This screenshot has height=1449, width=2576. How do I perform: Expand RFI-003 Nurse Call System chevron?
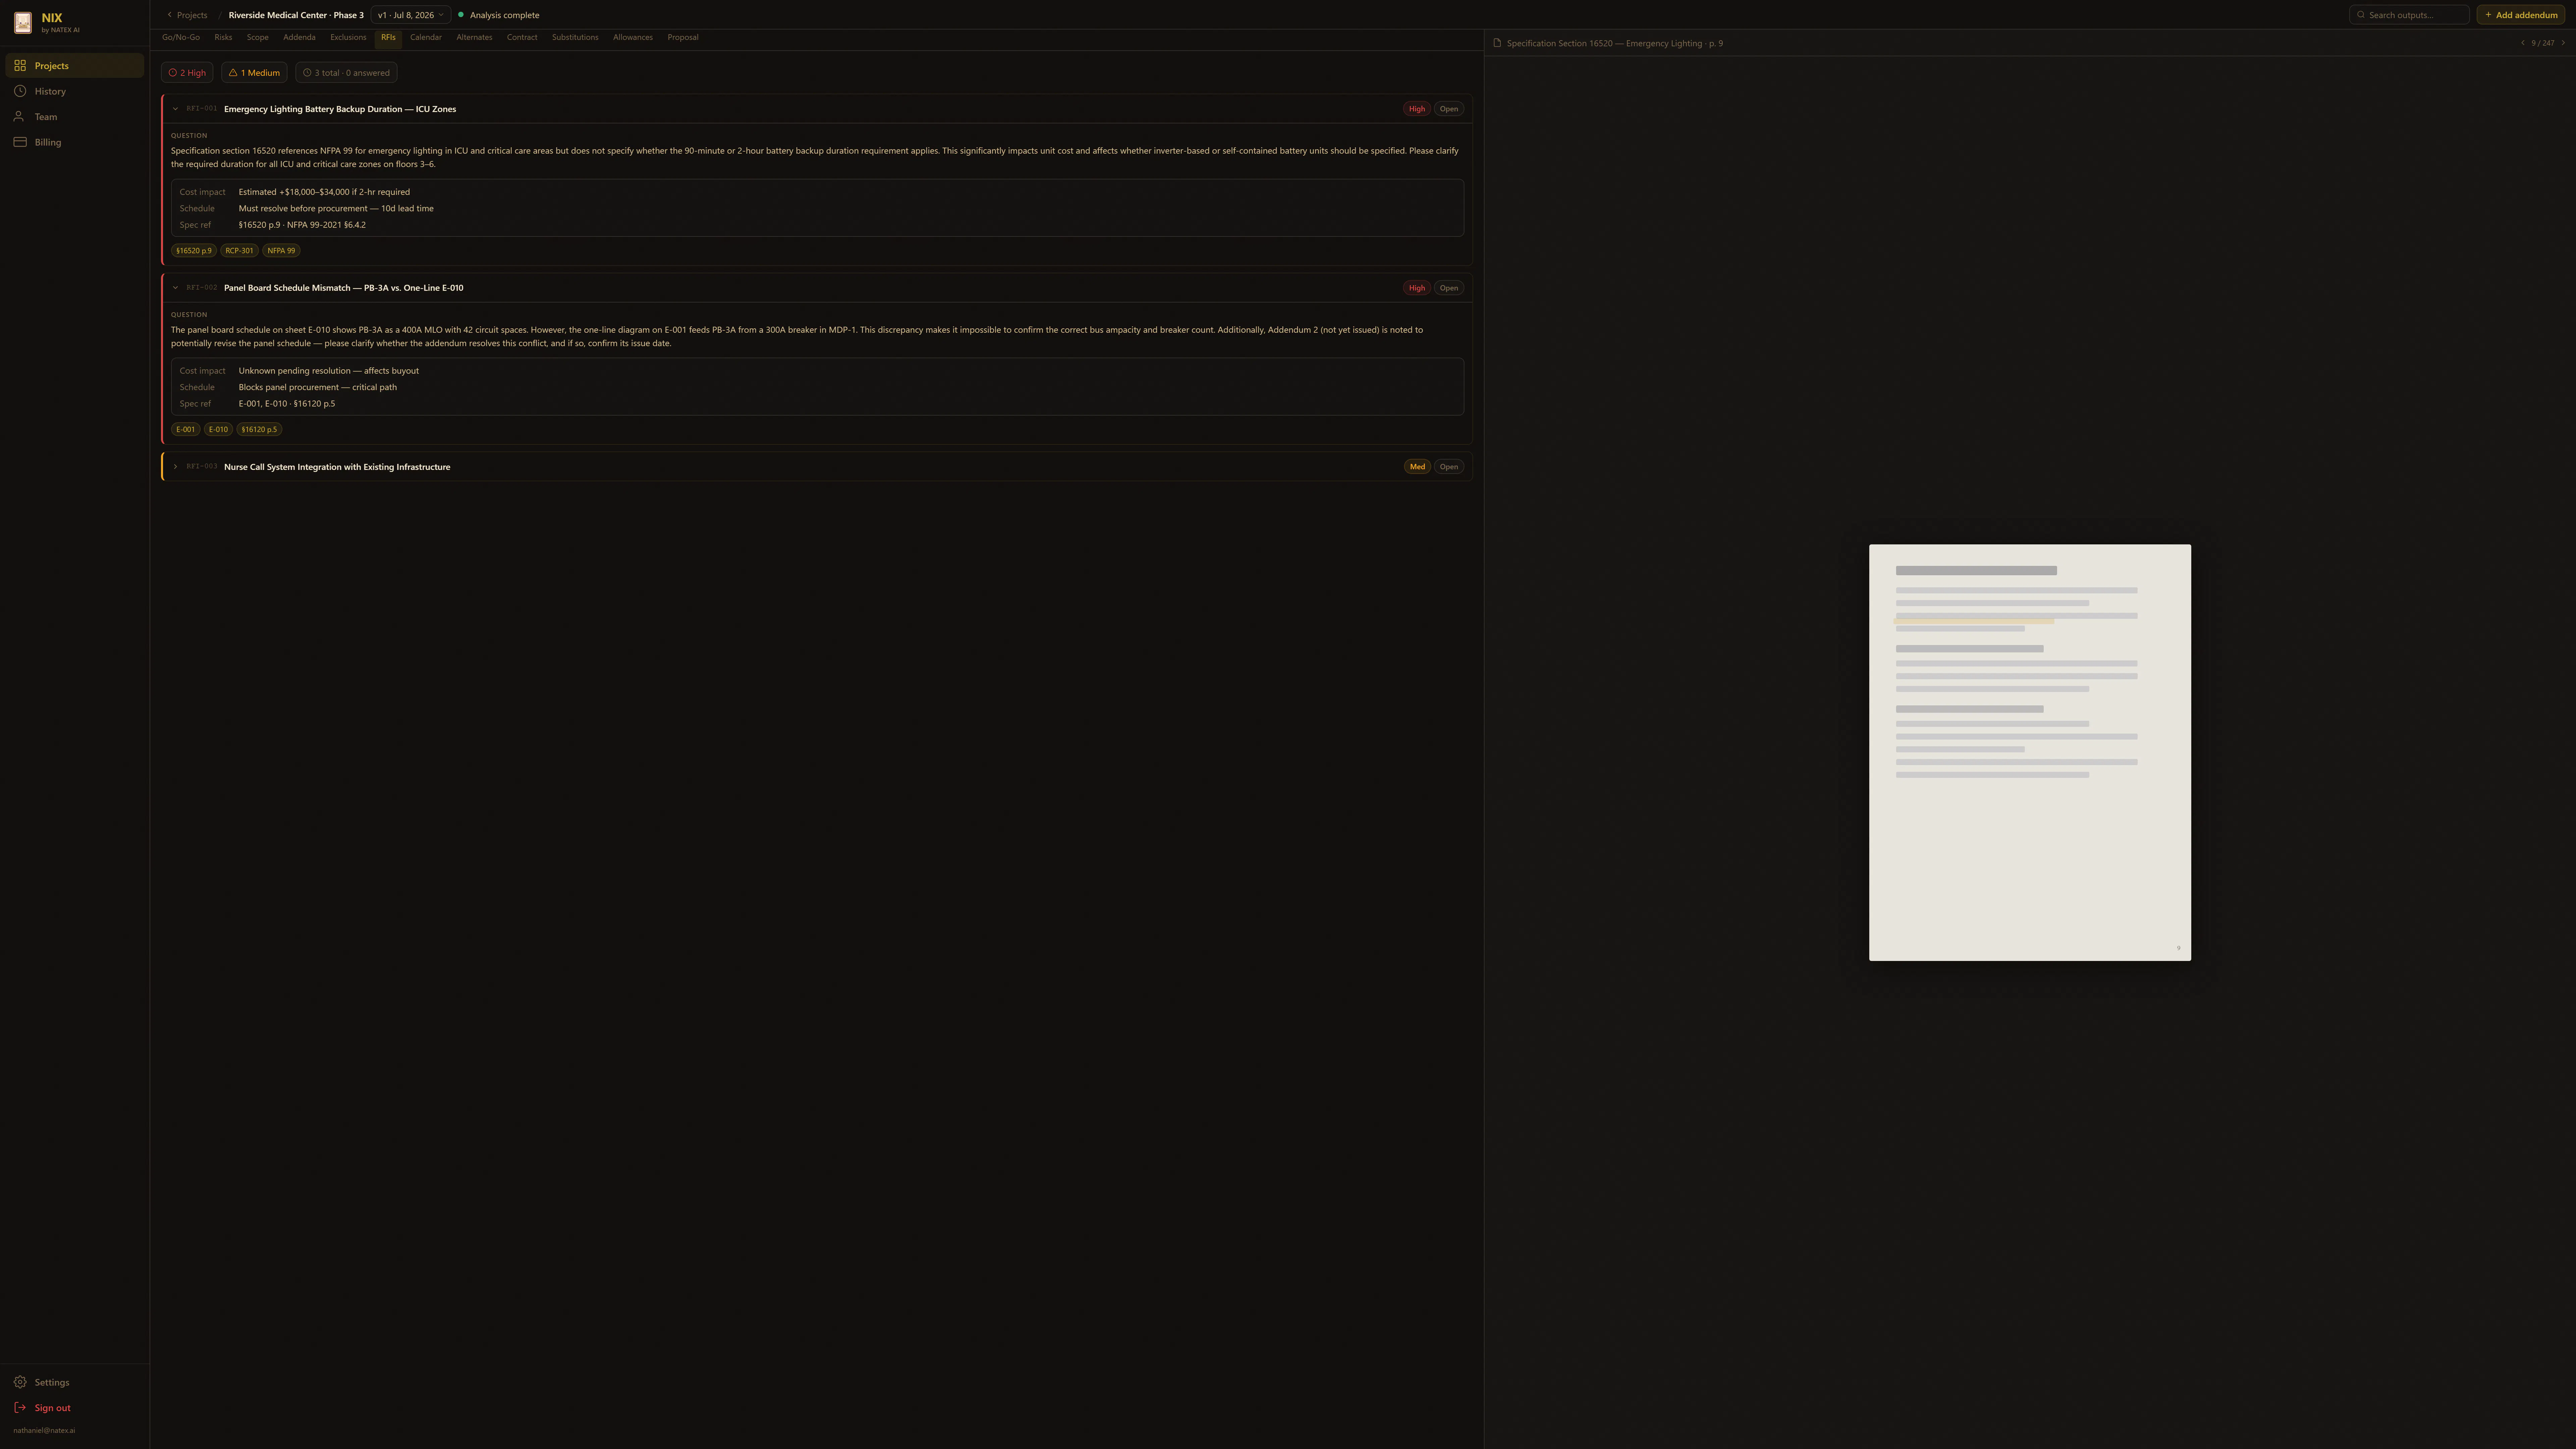pyautogui.click(x=175, y=467)
